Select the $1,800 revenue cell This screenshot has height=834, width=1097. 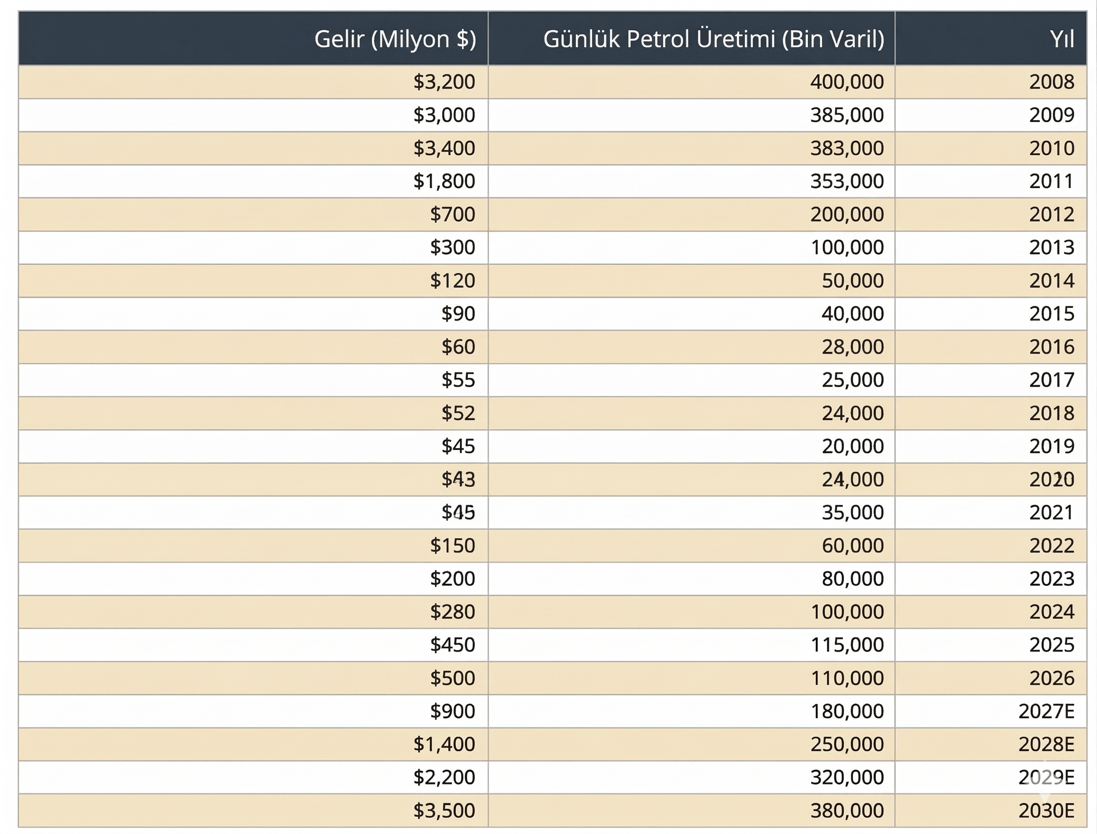click(x=444, y=181)
